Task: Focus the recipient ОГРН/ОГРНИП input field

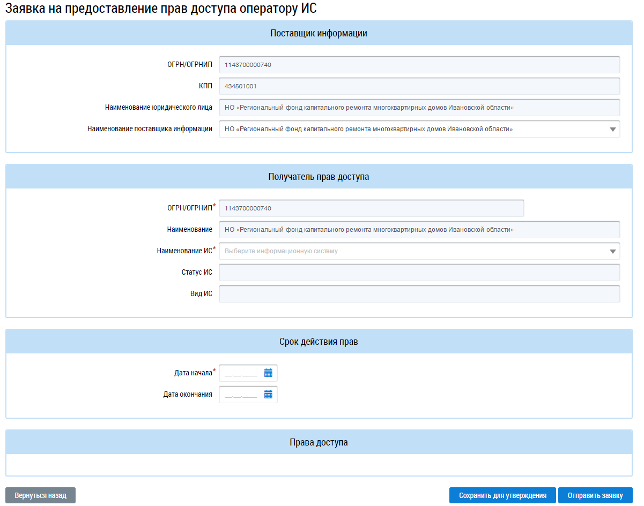Action: pyautogui.click(x=371, y=208)
